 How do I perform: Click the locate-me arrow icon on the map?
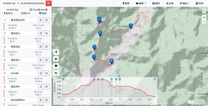56,52
